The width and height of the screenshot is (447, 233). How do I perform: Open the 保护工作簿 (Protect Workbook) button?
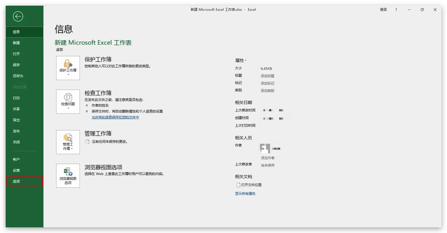[x=68, y=68]
